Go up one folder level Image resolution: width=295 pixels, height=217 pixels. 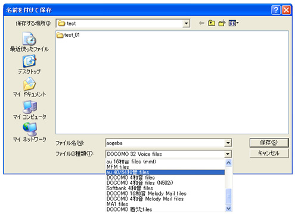(x=212, y=23)
